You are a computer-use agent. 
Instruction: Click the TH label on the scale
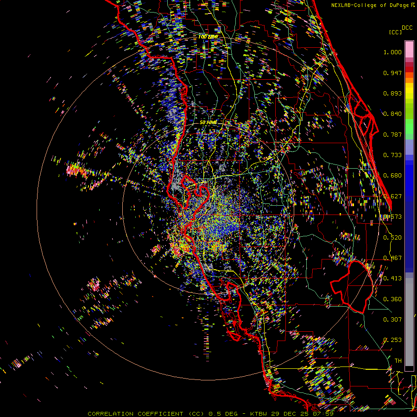[x=398, y=361]
